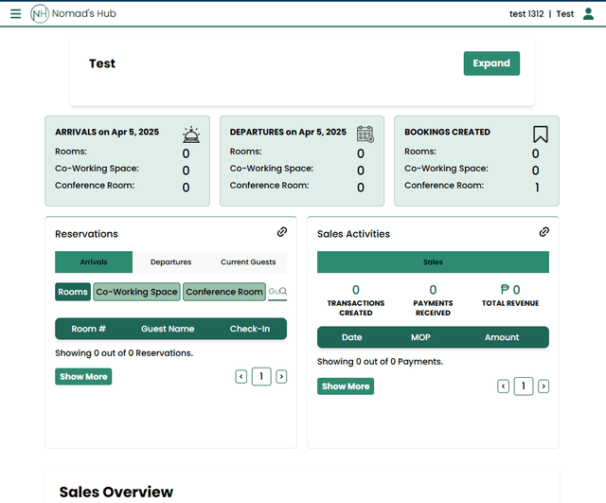
Task: Click Show More under Reservations
Action: [83, 377]
